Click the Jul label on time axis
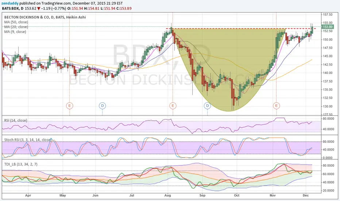 tap(132, 196)
